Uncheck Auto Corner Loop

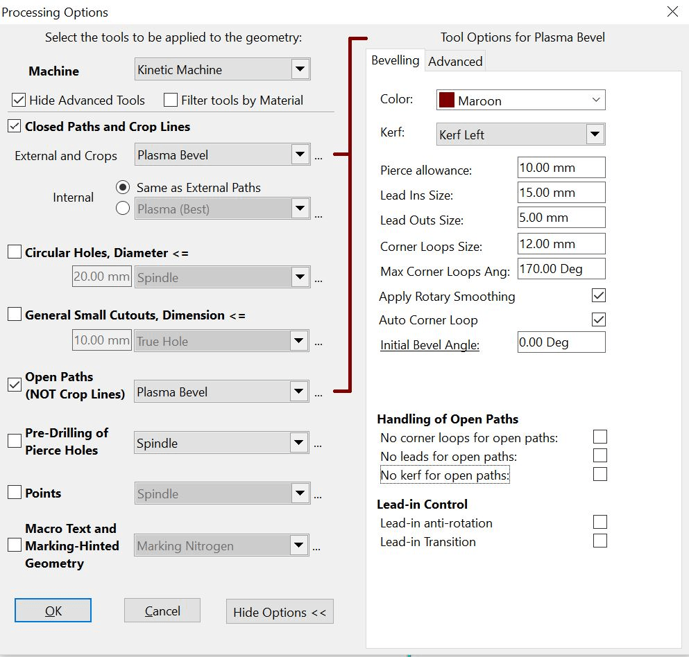(599, 319)
